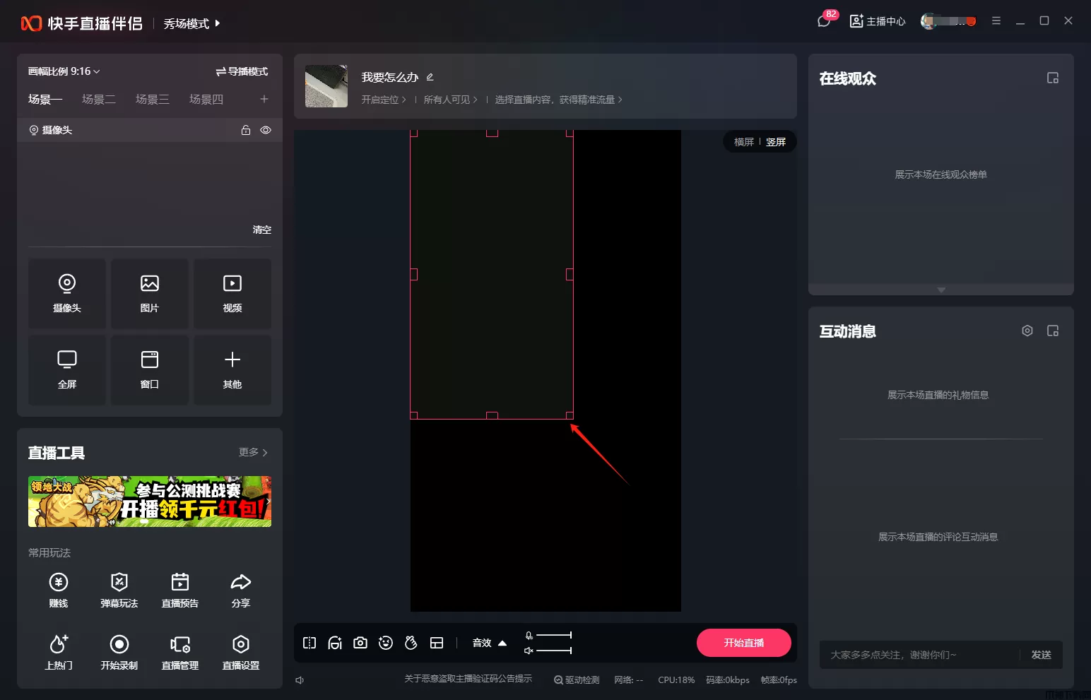
Task: Add a video source
Action: click(x=232, y=293)
